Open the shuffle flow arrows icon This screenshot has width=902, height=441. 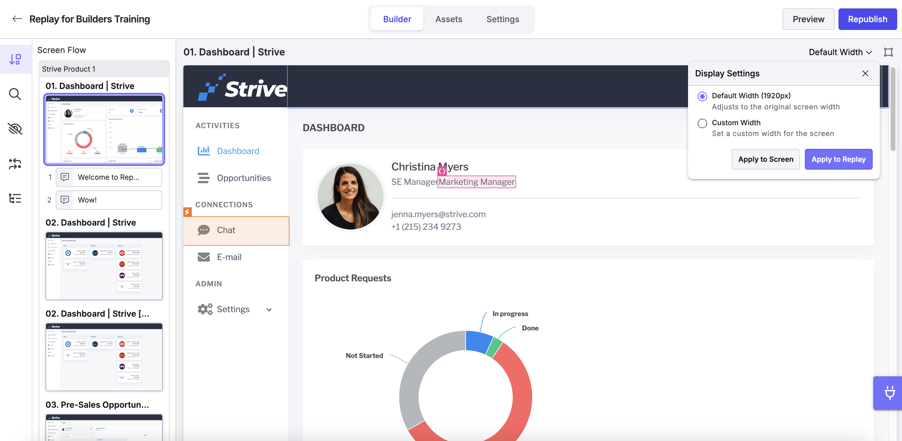click(15, 164)
